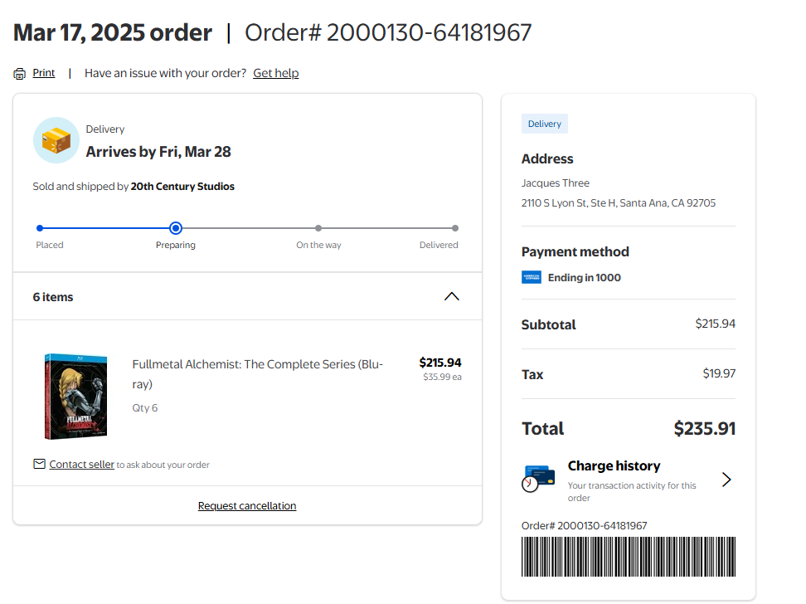Open Charge history with right chevron

726,480
